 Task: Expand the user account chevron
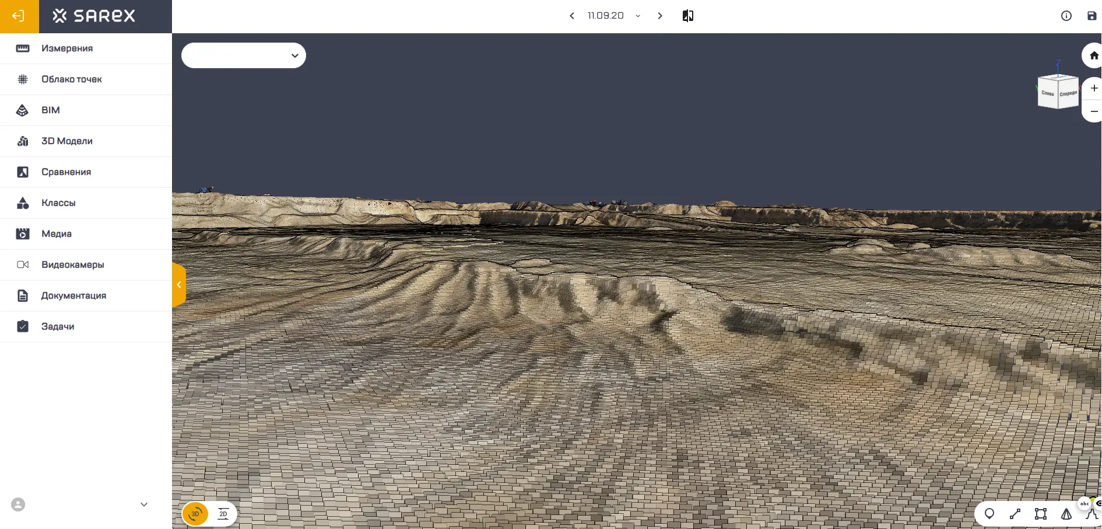[144, 505]
